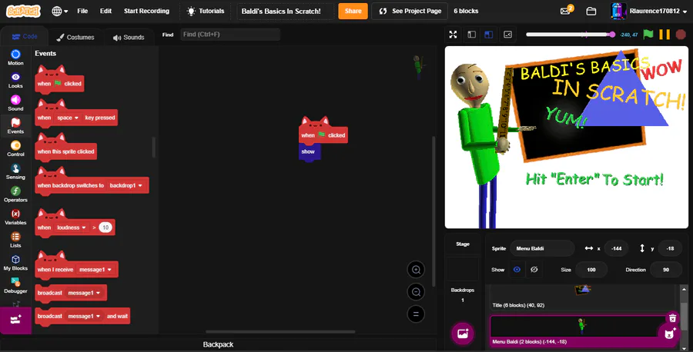Open the Lists blocks category
Screen dimensions: 693x352
[x=15, y=240]
